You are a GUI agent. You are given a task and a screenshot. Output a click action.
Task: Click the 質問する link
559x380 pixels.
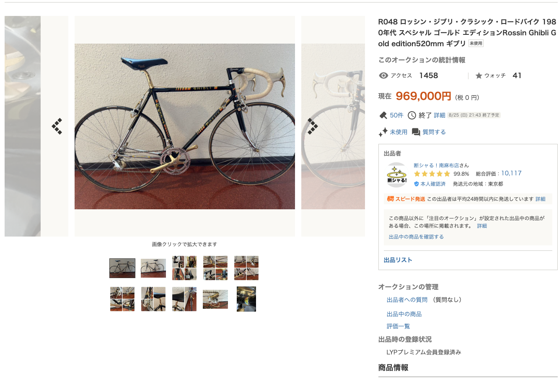click(434, 132)
